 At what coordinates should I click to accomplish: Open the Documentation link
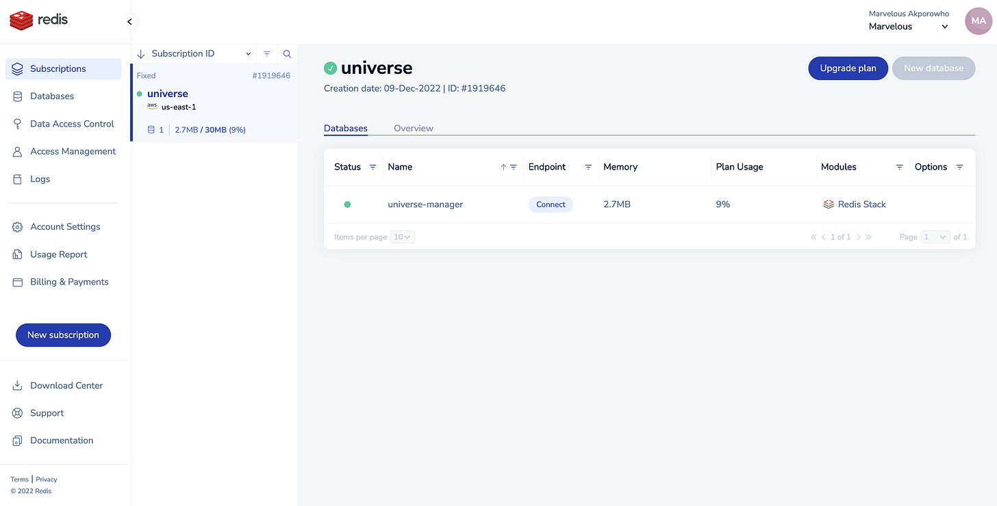(62, 440)
